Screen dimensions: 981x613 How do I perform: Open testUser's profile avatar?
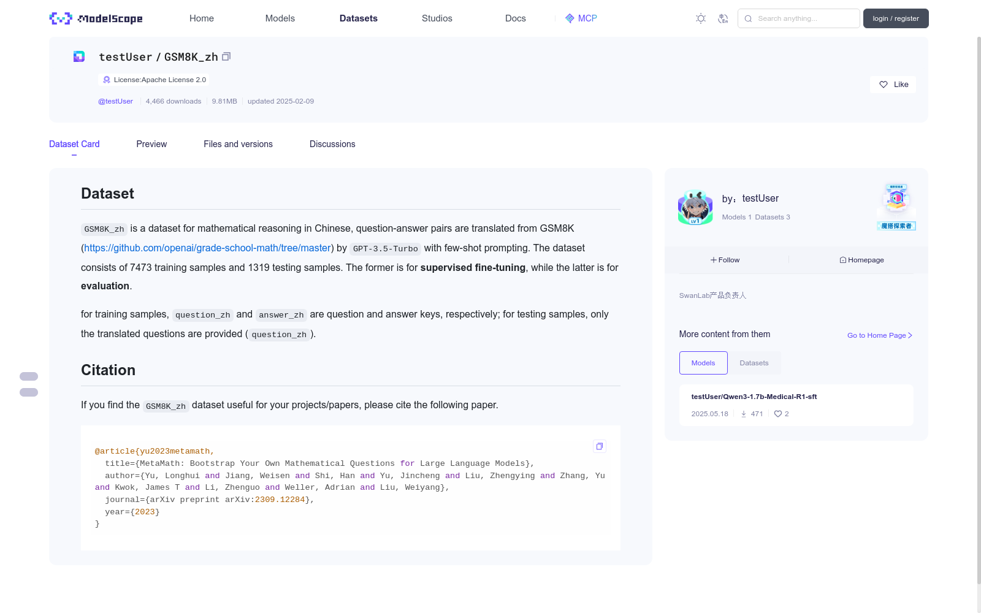click(x=695, y=207)
